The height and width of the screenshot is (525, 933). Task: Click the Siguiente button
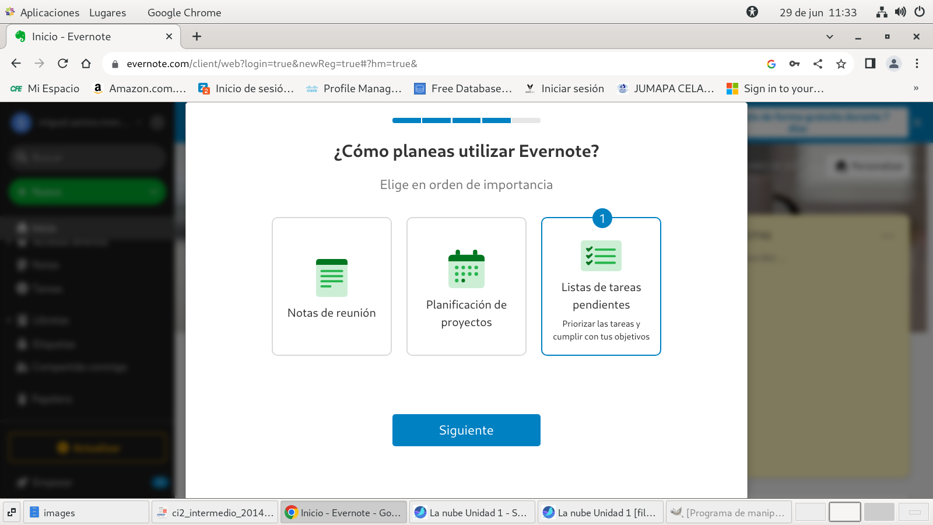tap(466, 430)
